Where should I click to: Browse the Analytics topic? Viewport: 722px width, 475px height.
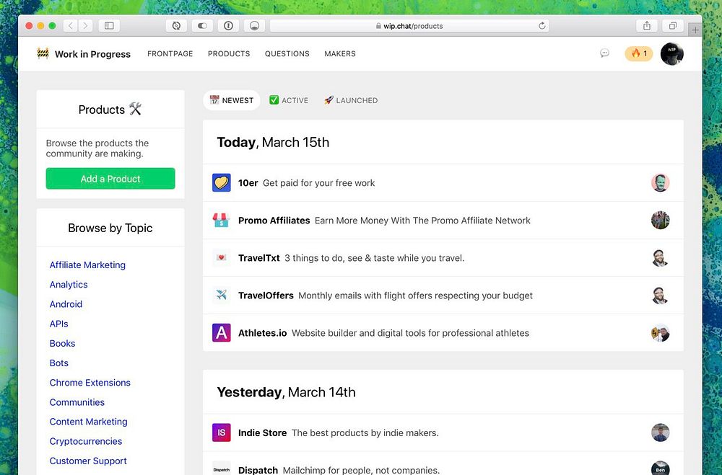coord(69,285)
